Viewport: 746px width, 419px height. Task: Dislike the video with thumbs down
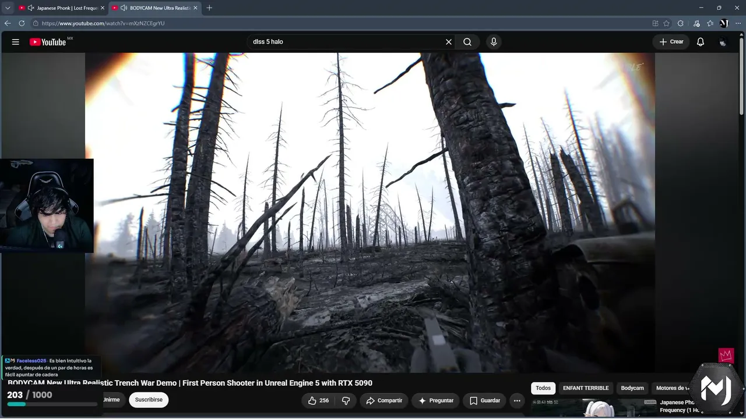tap(346, 400)
